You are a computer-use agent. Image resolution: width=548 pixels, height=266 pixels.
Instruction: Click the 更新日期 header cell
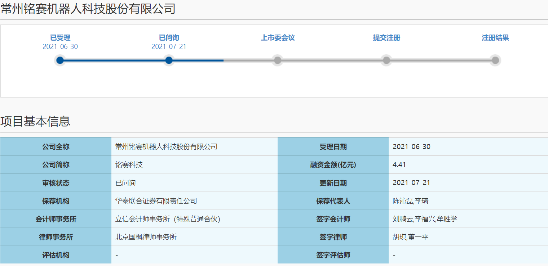coord(333,183)
